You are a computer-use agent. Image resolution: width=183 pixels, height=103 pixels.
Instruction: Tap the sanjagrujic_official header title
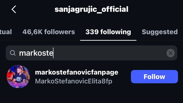pos(91,9)
